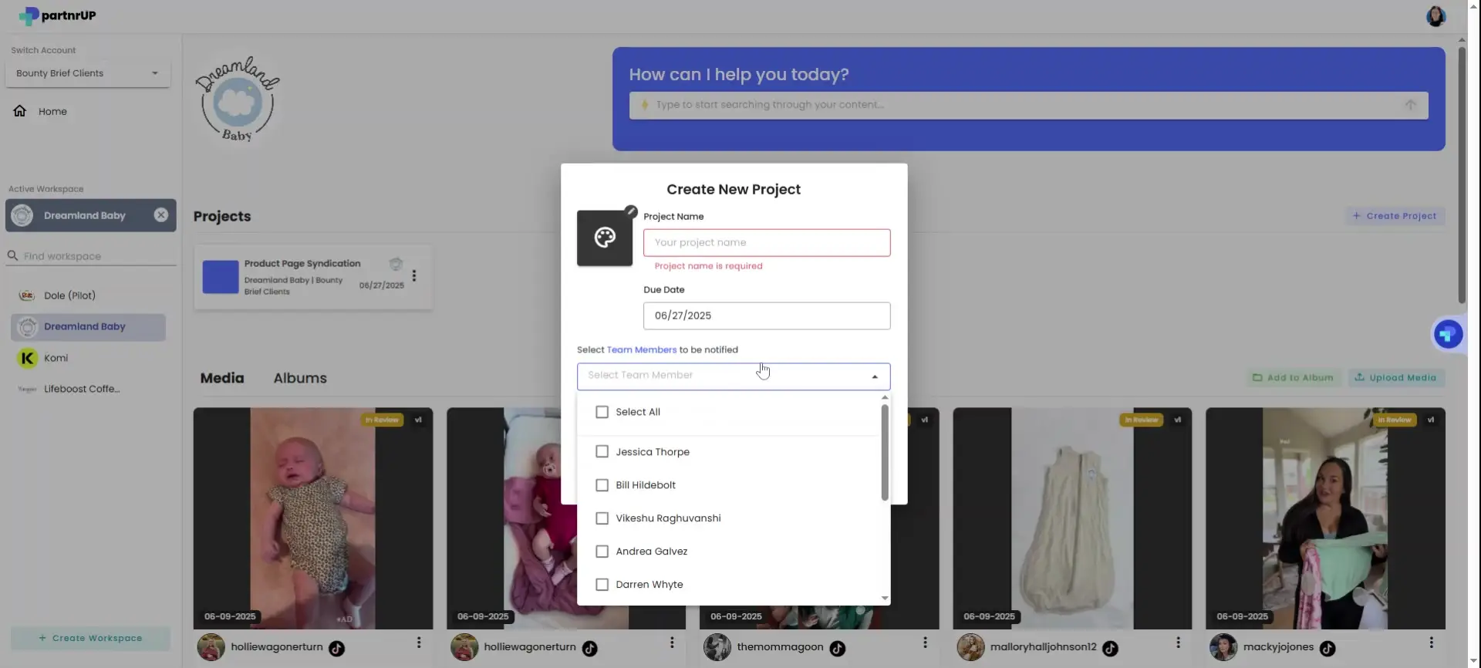Open the floating chat assistant icon
This screenshot has width=1481, height=668.
[1448, 334]
